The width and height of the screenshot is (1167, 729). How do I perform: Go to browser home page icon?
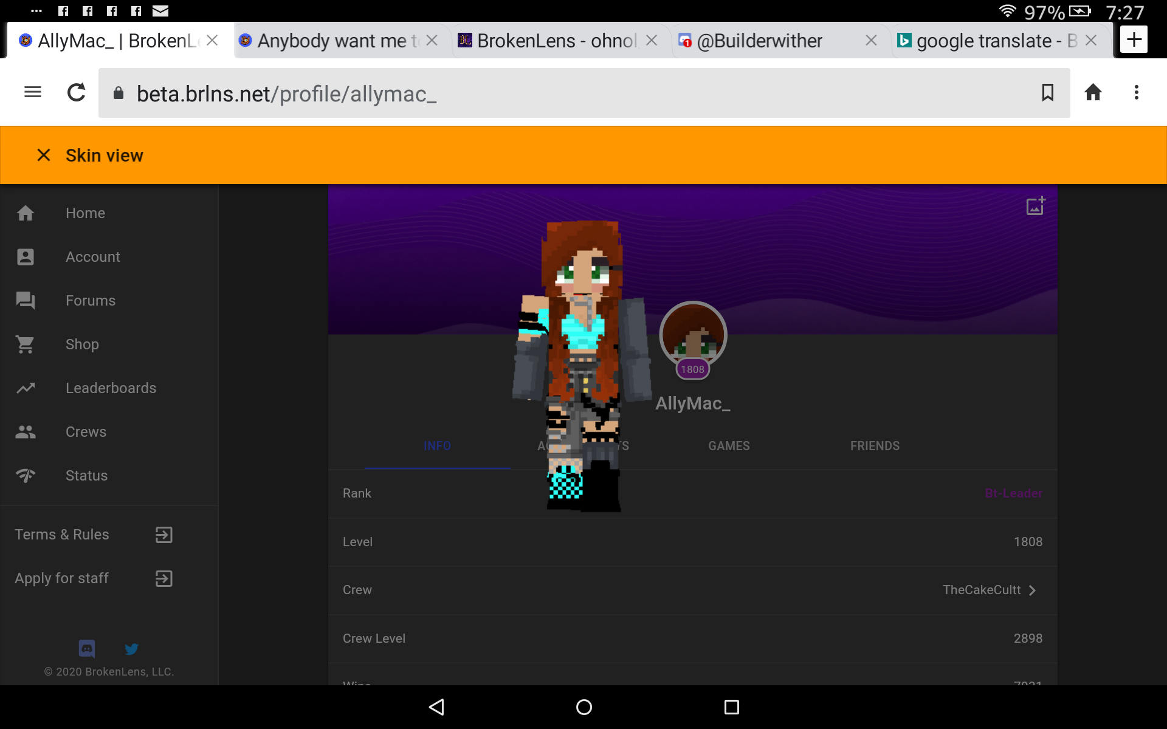pos(1093,92)
